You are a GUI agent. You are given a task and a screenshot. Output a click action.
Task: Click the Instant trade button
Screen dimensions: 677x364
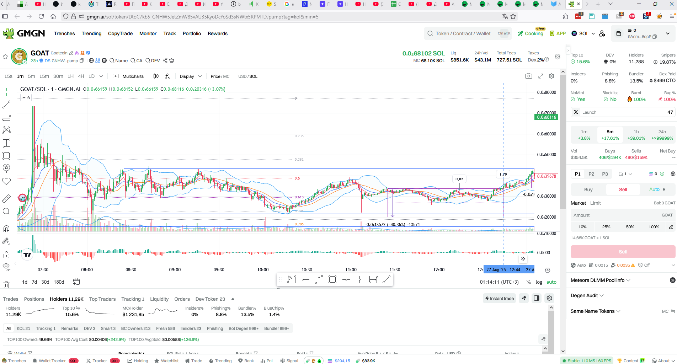[x=499, y=298]
